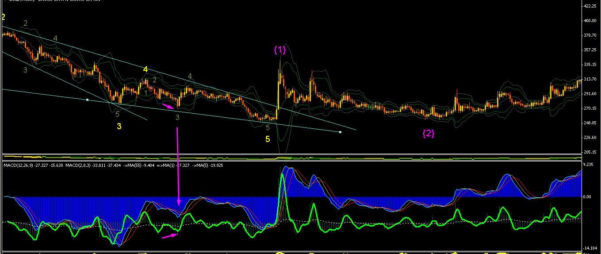
Task: Select the magenta {1} wave label
Action: (x=280, y=50)
